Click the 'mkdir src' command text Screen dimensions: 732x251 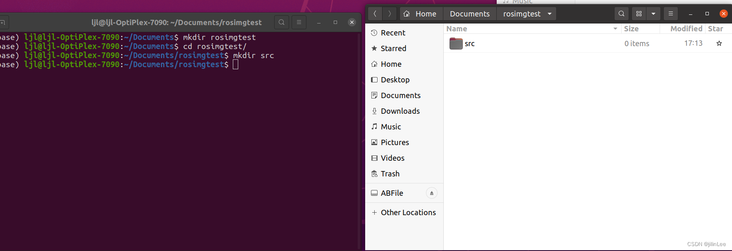(x=254, y=55)
